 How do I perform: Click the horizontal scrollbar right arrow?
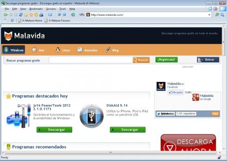(220, 152)
